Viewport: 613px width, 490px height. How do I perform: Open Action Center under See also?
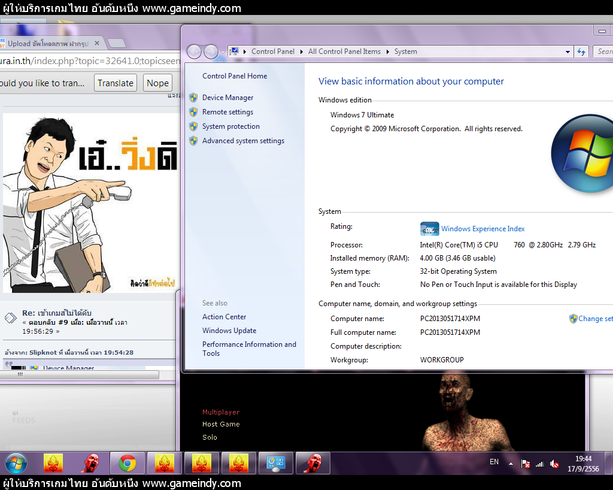[224, 317]
